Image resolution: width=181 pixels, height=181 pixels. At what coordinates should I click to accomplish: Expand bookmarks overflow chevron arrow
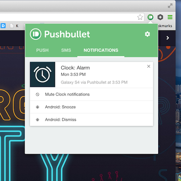168,38
